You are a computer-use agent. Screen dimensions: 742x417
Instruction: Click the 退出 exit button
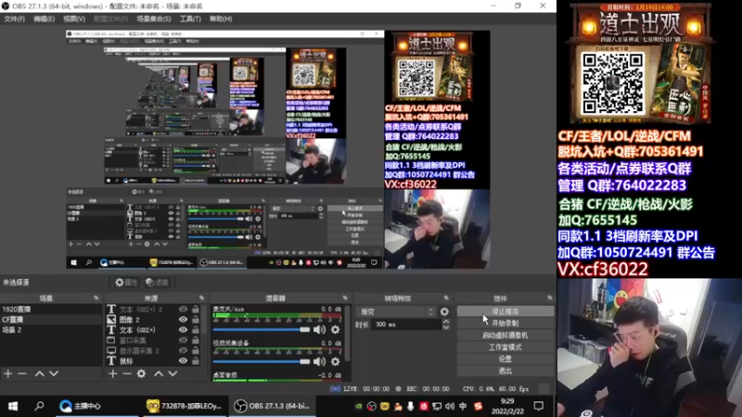coord(505,371)
